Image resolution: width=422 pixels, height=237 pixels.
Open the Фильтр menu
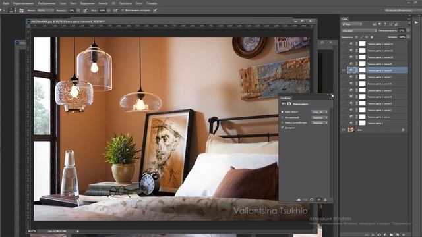103,3
